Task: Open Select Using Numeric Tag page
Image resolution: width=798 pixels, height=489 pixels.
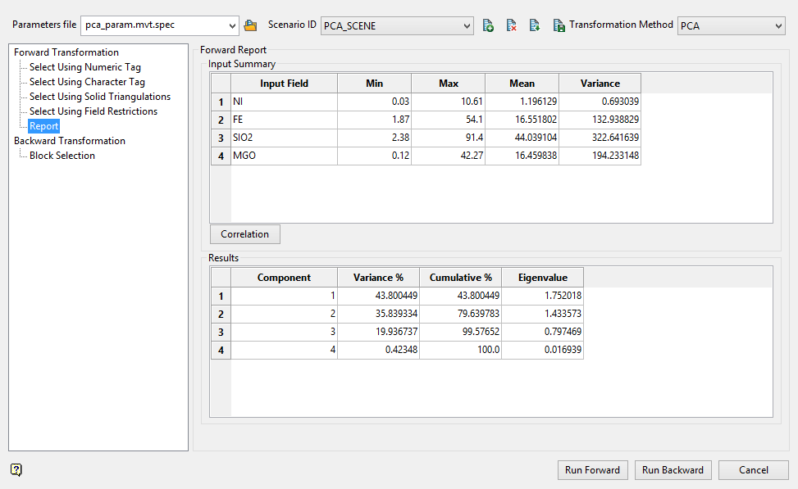Action: 85,67
